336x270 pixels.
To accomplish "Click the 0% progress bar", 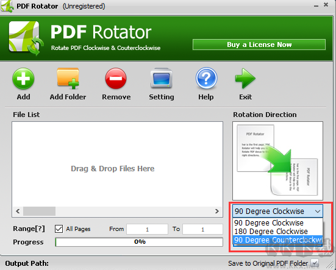I will tap(139, 242).
